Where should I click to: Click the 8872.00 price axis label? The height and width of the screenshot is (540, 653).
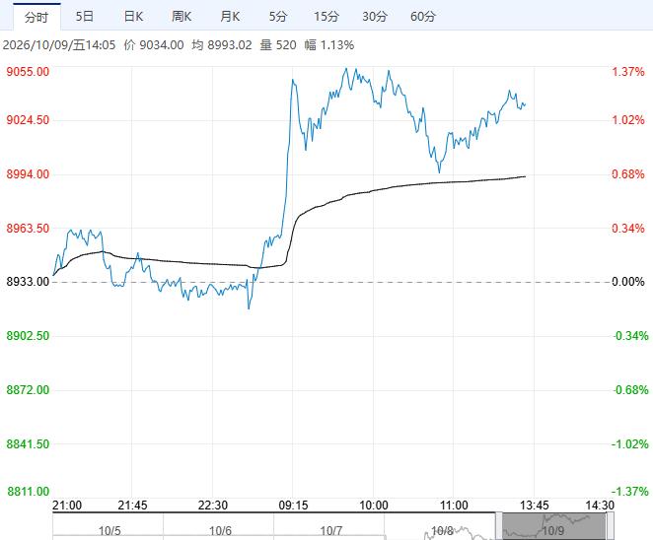28,390
